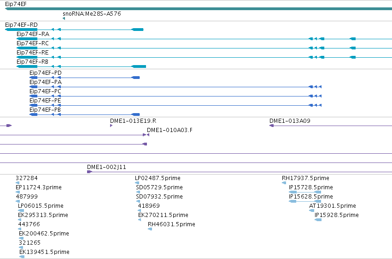Viewport: 392px width, 259px height.
Task: Select the LP02487.5prime label
Action: [158, 178]
